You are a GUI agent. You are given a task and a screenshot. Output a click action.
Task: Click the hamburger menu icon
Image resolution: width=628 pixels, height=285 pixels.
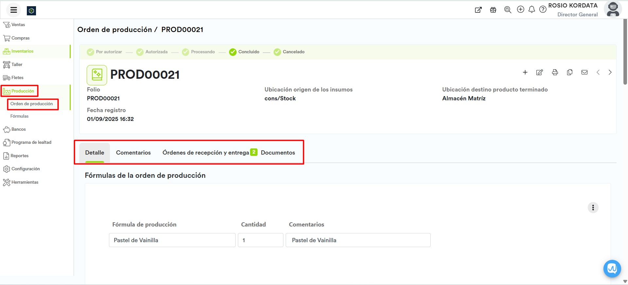(13, 10)
